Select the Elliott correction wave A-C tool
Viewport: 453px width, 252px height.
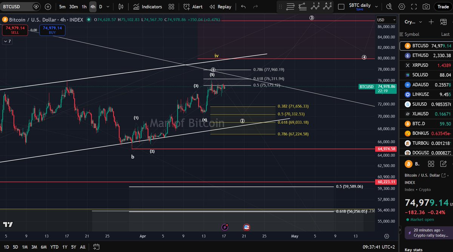tap(327, 6)
